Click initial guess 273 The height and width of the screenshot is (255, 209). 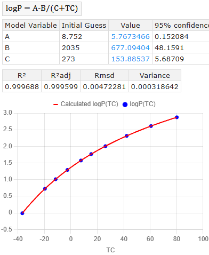(x=68, y=59)
